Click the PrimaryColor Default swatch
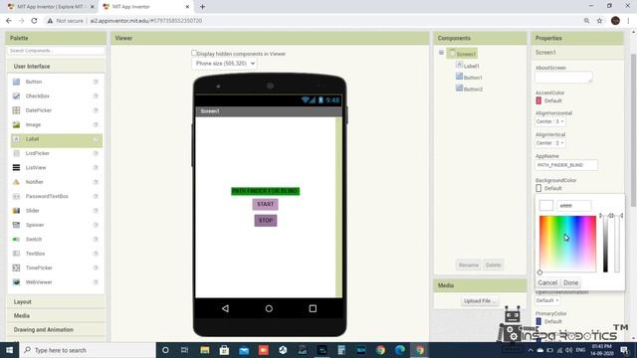The image size is (637, 358). (538, 321)
